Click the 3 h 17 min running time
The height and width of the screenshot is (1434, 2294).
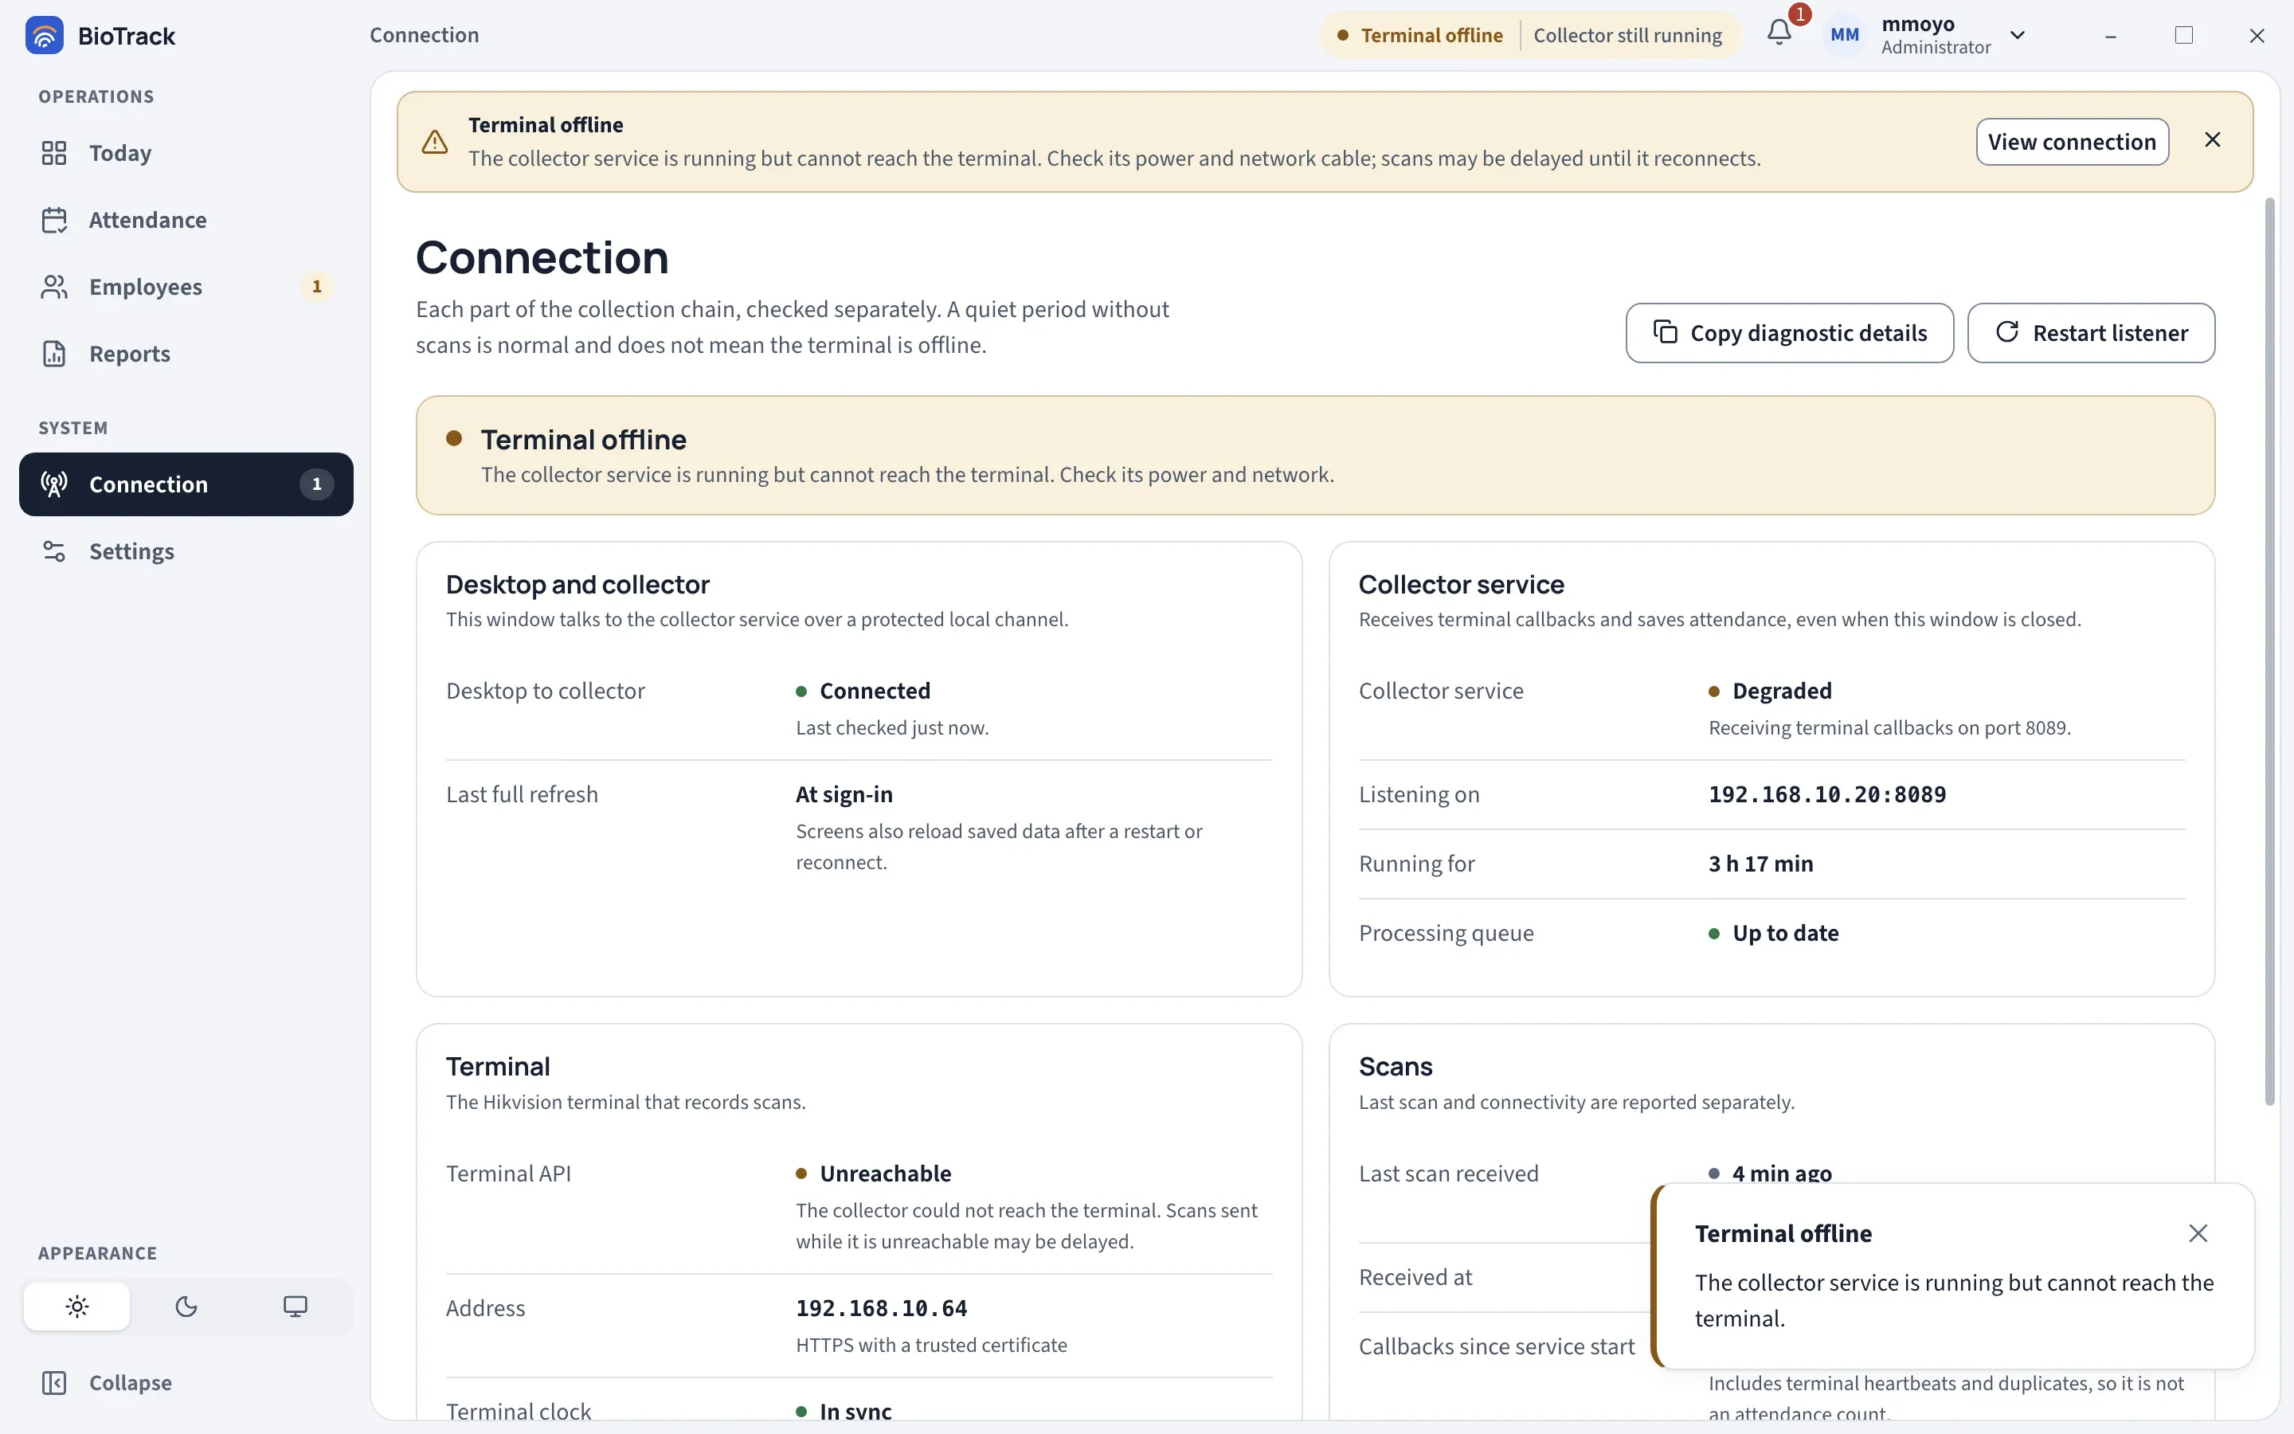tap(1760, 864)
